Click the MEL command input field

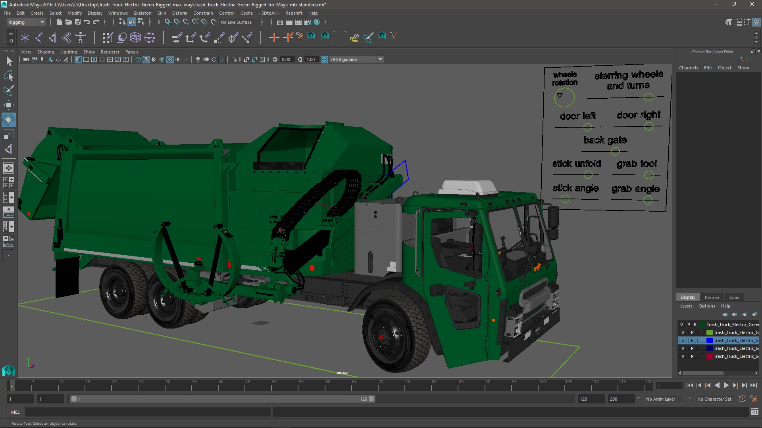point(147,412)
